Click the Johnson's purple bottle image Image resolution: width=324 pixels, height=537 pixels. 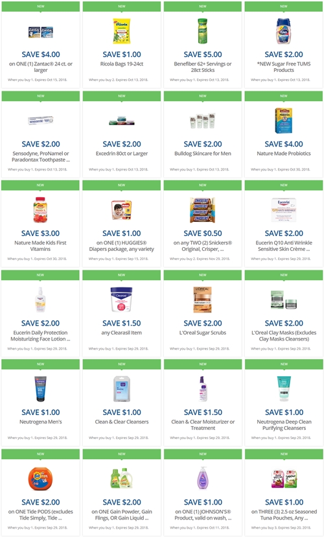[x=203, y=479]
